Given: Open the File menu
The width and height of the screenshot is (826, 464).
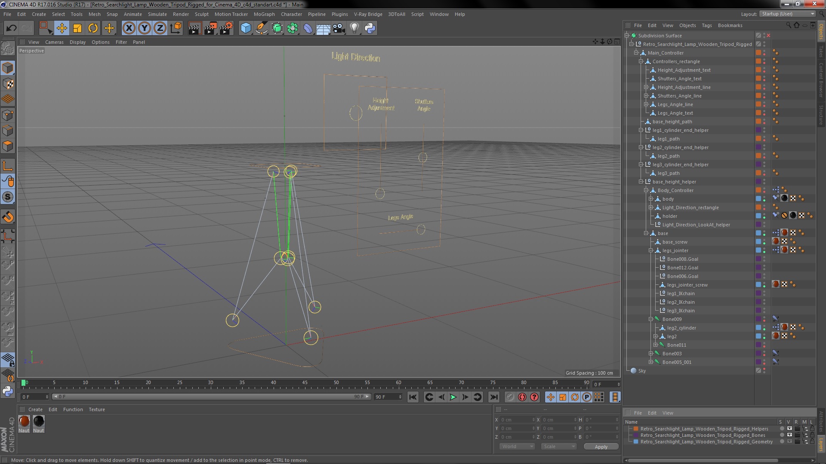Looking at the screenshot, I should pyautogui.click(x=7, y=14).
